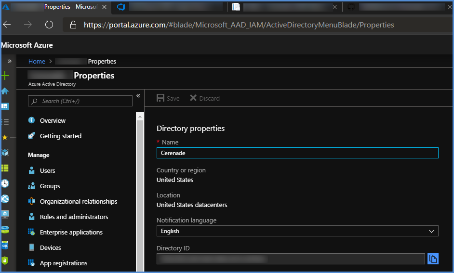Switch to the third browser tab with document icon
This screenshot has height=273, width=454.
pyautogui.click(x=285, y=7)
